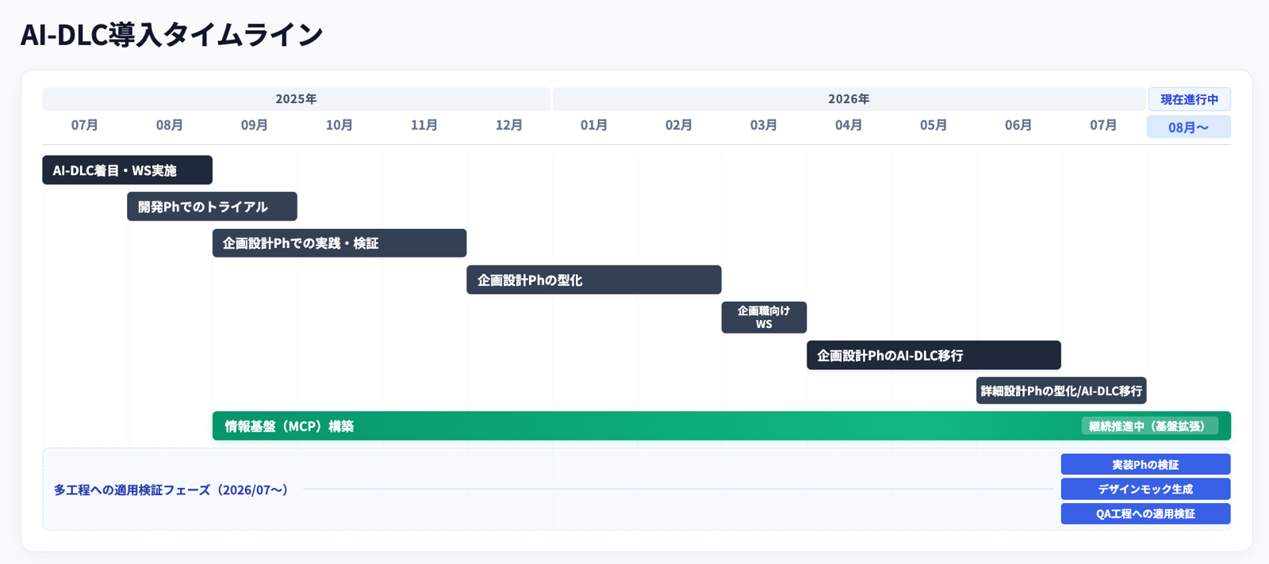Open the 企画設計Phでの実践・検証 bar
The height and width of the screenshot is (564, 1269).
coord(339,243)
